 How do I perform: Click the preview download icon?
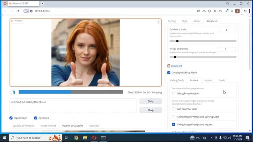point(159,22)
